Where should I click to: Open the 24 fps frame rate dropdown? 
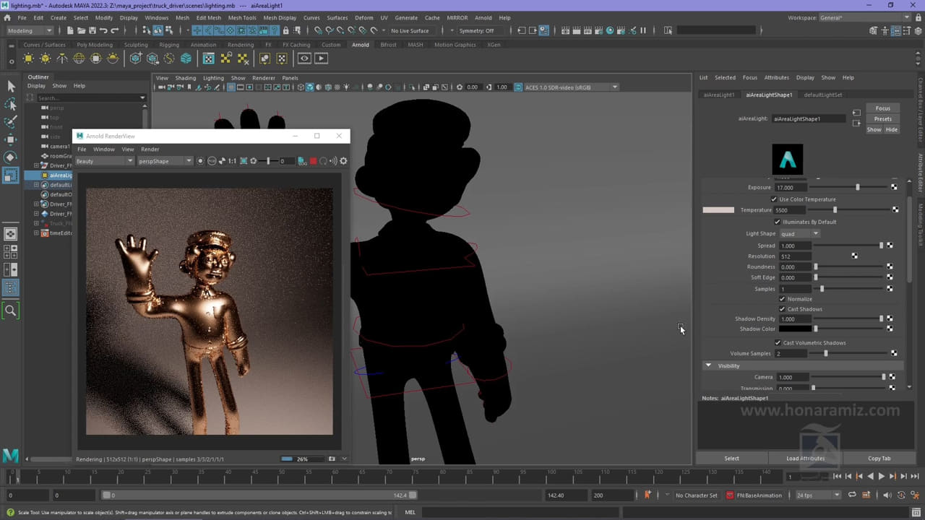(x=818, y=495)
